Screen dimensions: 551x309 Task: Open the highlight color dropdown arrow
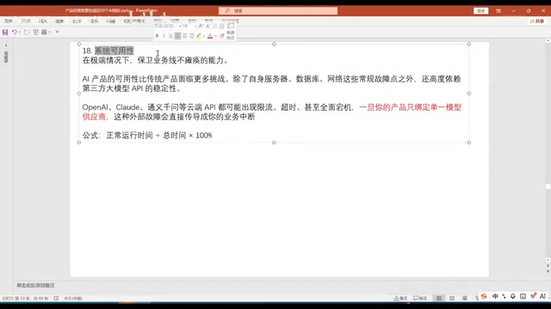tap(204, 36)
